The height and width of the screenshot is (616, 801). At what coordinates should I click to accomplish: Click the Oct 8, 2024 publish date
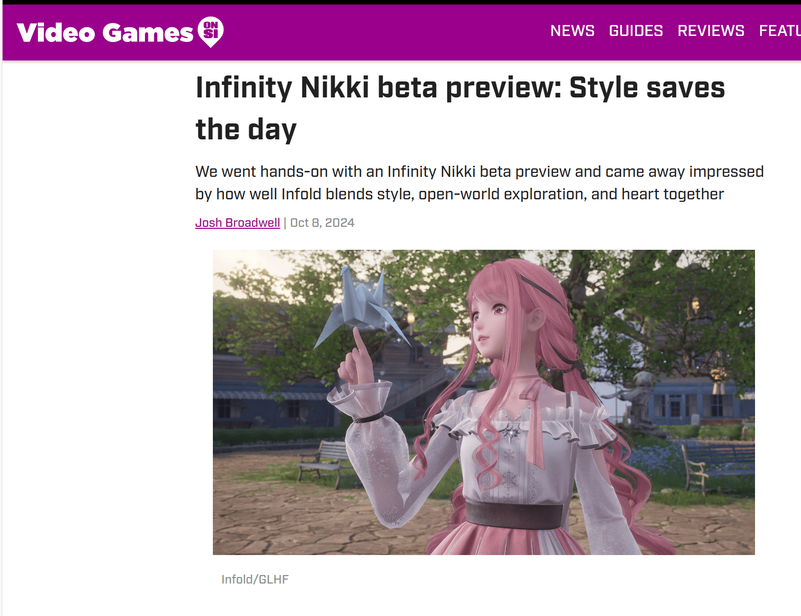pos(322,223)
